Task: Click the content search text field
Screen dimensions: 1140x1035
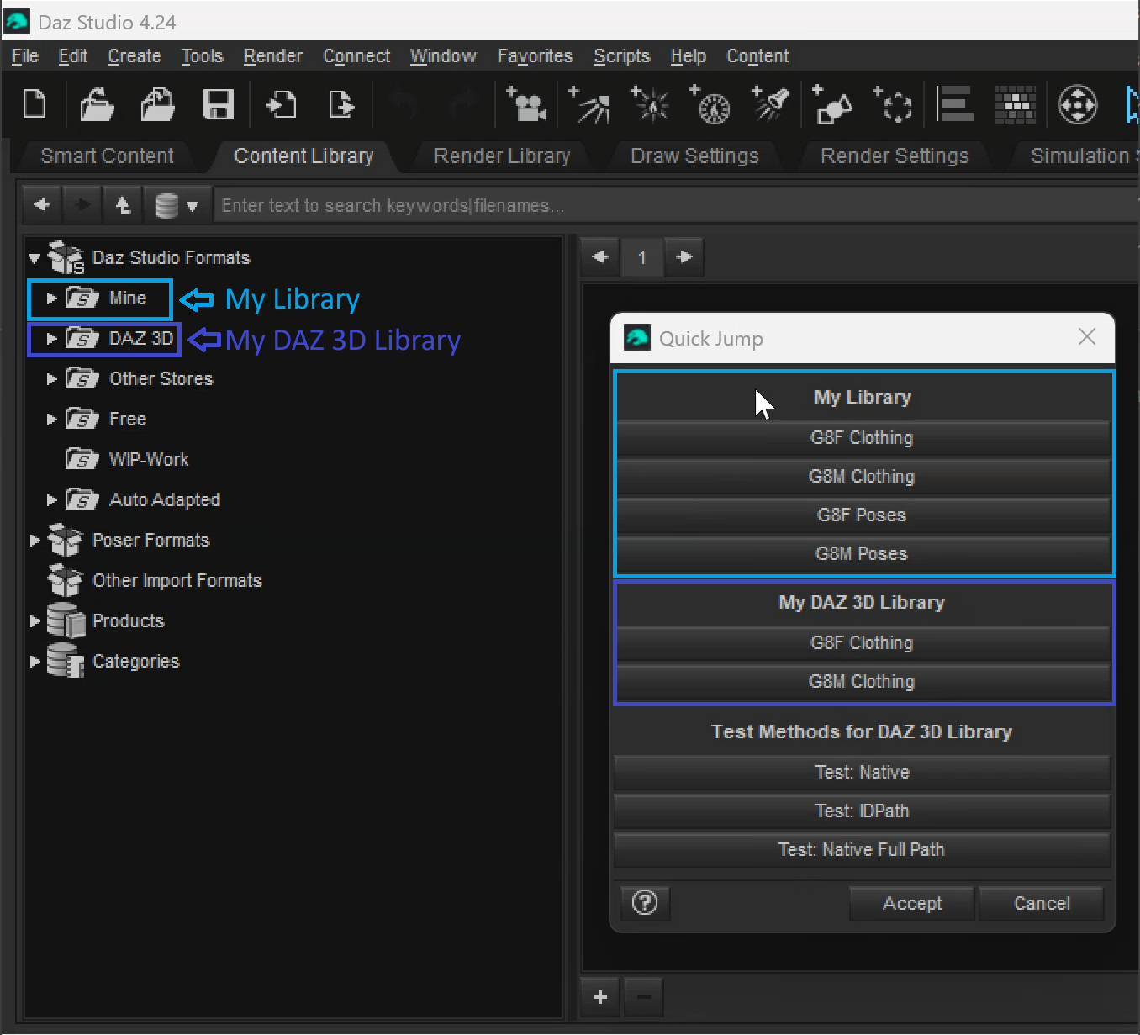Action: [x=676, y=205]
